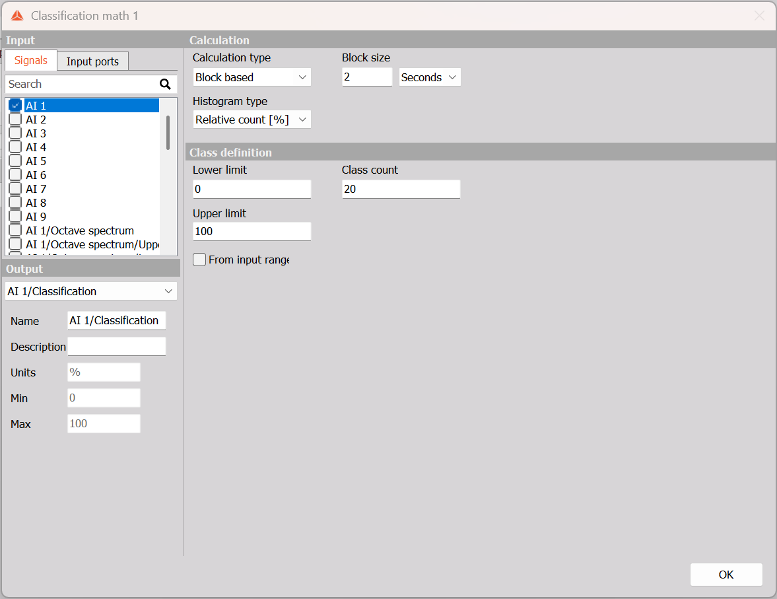The width and height of the screenshot is (777, 599).
Task: Click the output Description field
Action: pyautogui.click(x=116, y=347)
